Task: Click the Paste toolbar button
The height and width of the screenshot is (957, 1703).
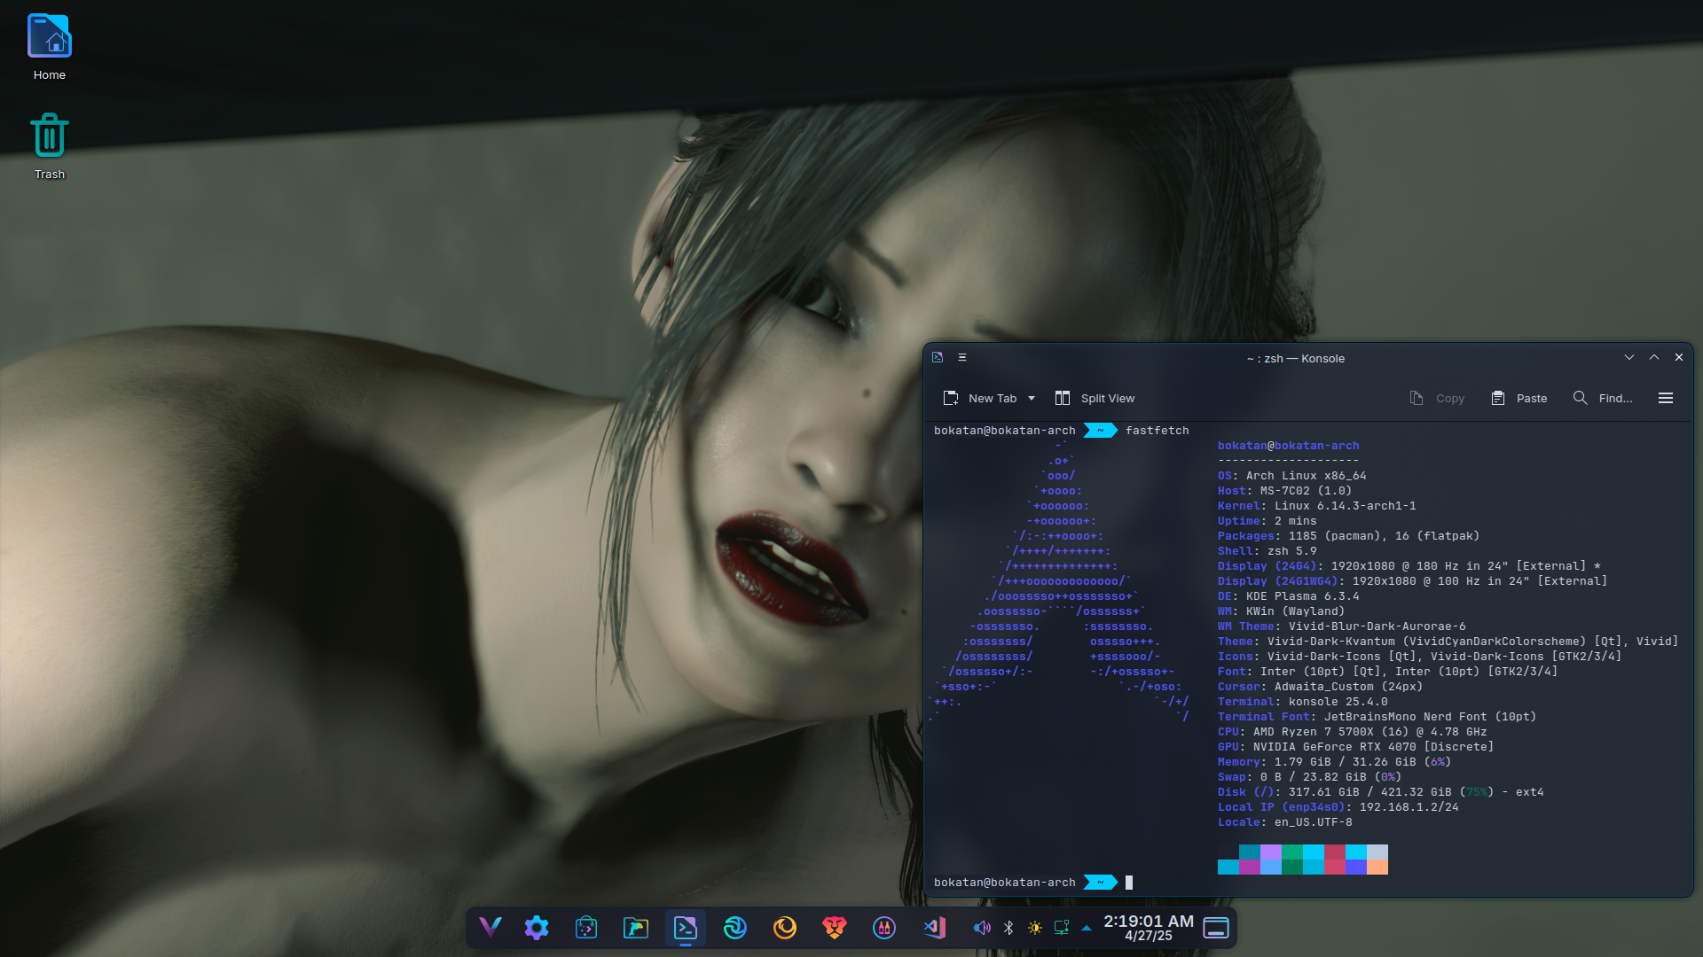Action: pos(1519,399)
